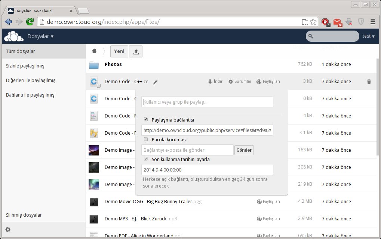The width and height of the screenshot is (381, 239).
Task: Open the Photos folder name
Action: (113, 65)
